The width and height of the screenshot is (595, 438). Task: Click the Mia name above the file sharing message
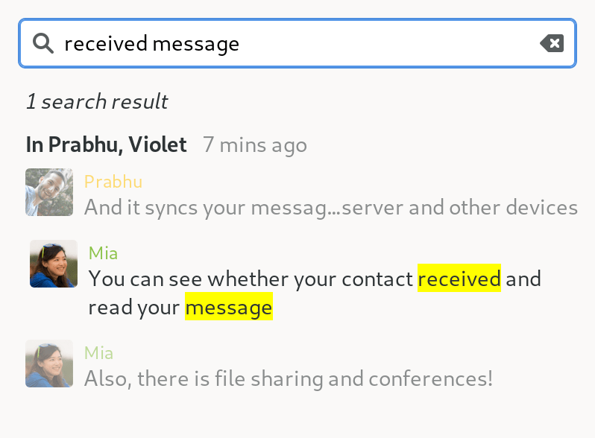tap(98, 353)
